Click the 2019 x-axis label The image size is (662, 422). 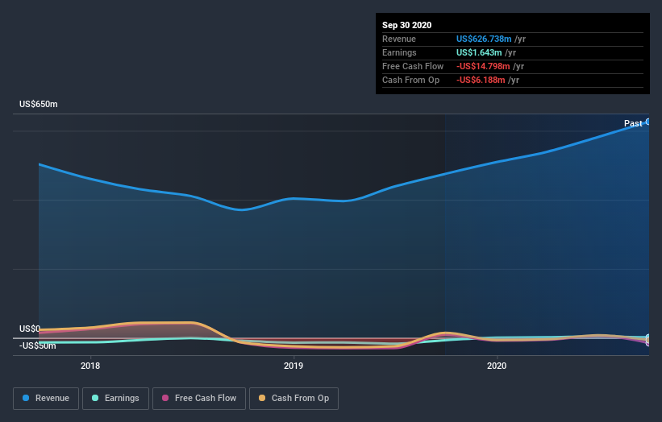coord(294,366)
